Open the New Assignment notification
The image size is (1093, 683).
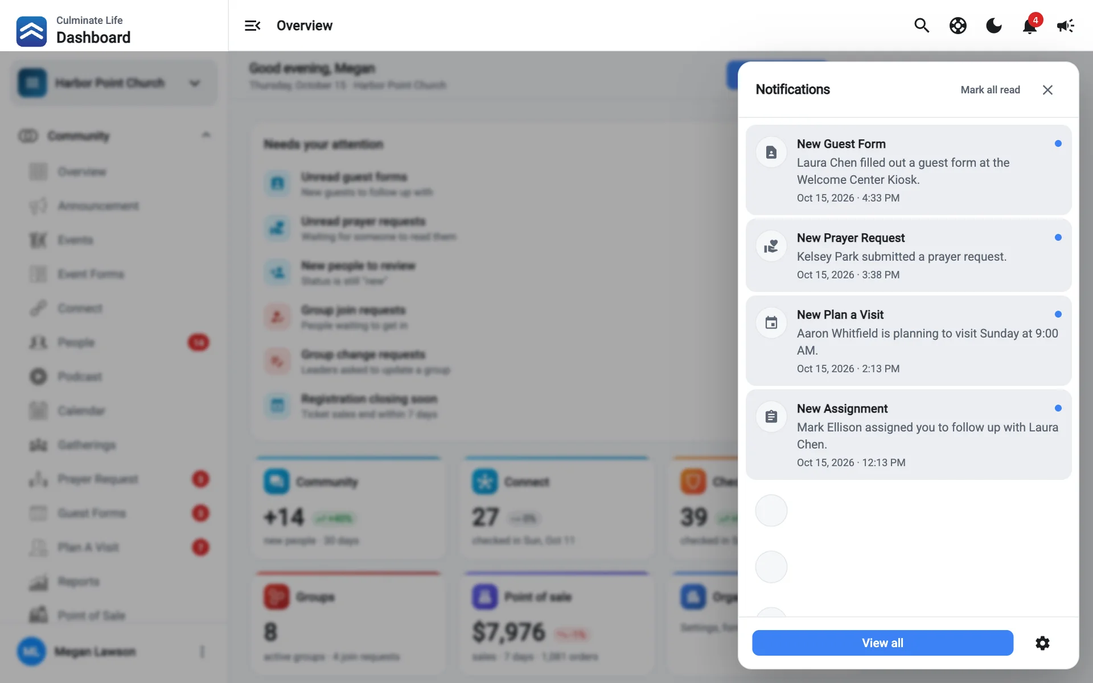pyautogui.click(x=909, y=434)
